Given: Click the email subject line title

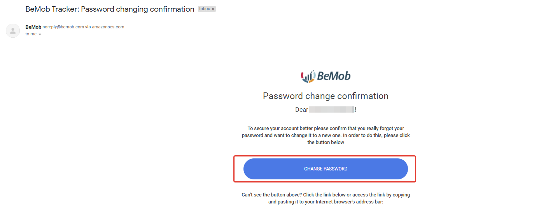Looking at the screenshot, I should pyautogui.click(x=110, y=9).
